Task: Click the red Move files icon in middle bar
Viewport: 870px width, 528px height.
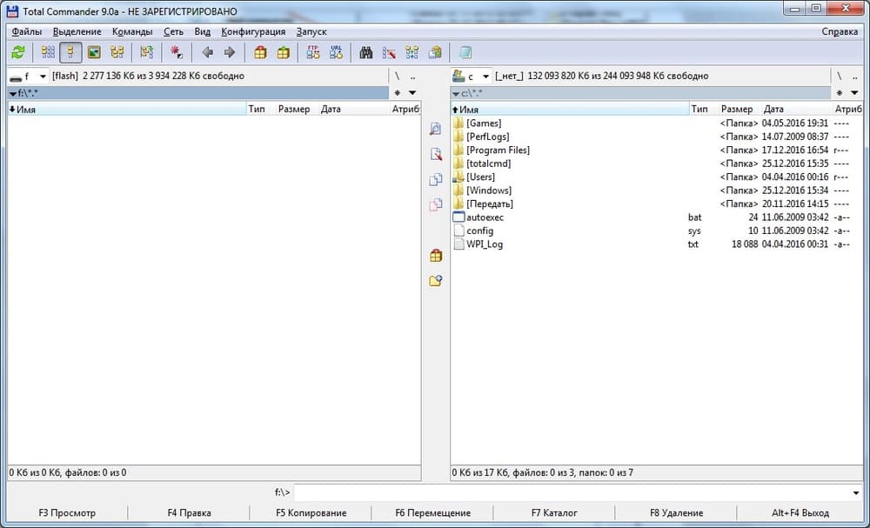Action: click(436, 204)
